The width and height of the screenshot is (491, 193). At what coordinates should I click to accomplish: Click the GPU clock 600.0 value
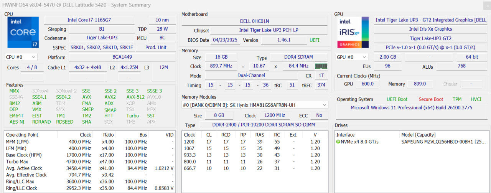[x=367, y=84]
